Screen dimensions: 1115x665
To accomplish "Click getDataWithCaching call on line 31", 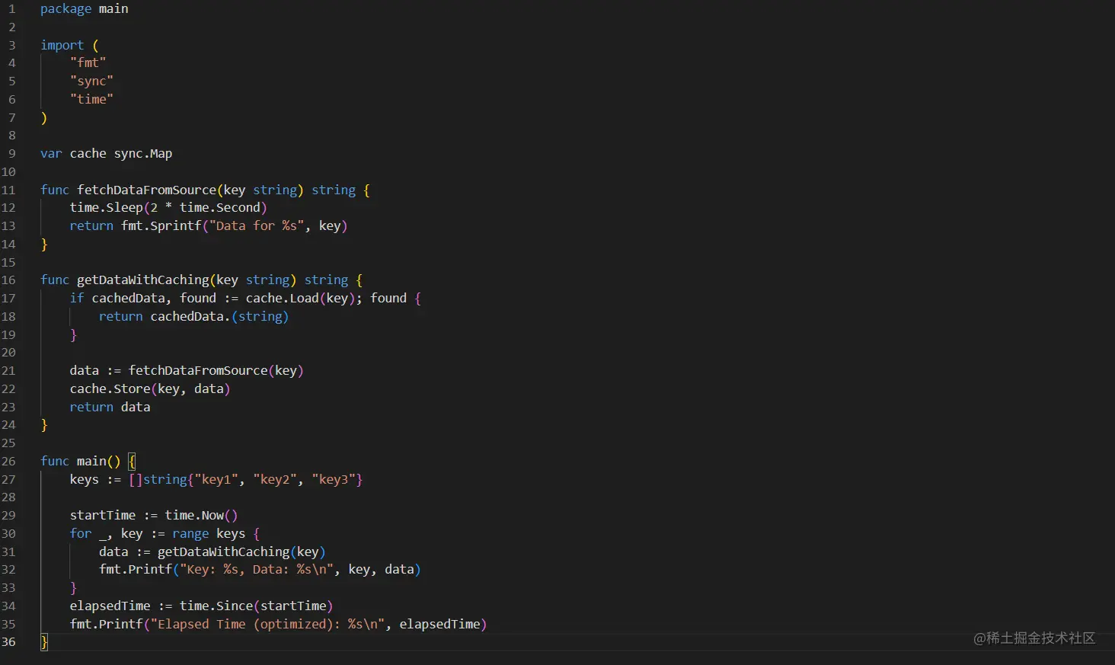I will click(x=223, y=552).
